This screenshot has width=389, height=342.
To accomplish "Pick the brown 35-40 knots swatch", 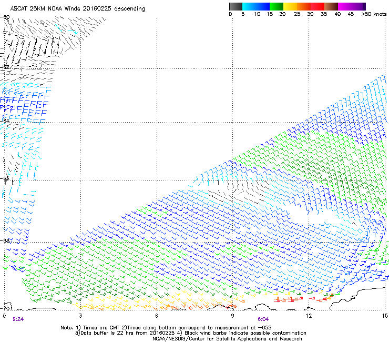I will tap(331, 6).
